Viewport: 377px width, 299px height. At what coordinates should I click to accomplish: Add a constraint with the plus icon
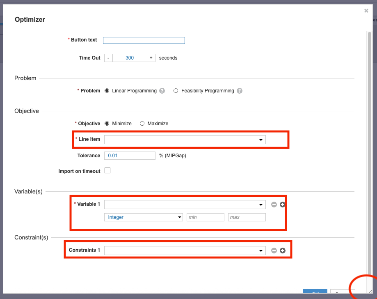point(282,251)
